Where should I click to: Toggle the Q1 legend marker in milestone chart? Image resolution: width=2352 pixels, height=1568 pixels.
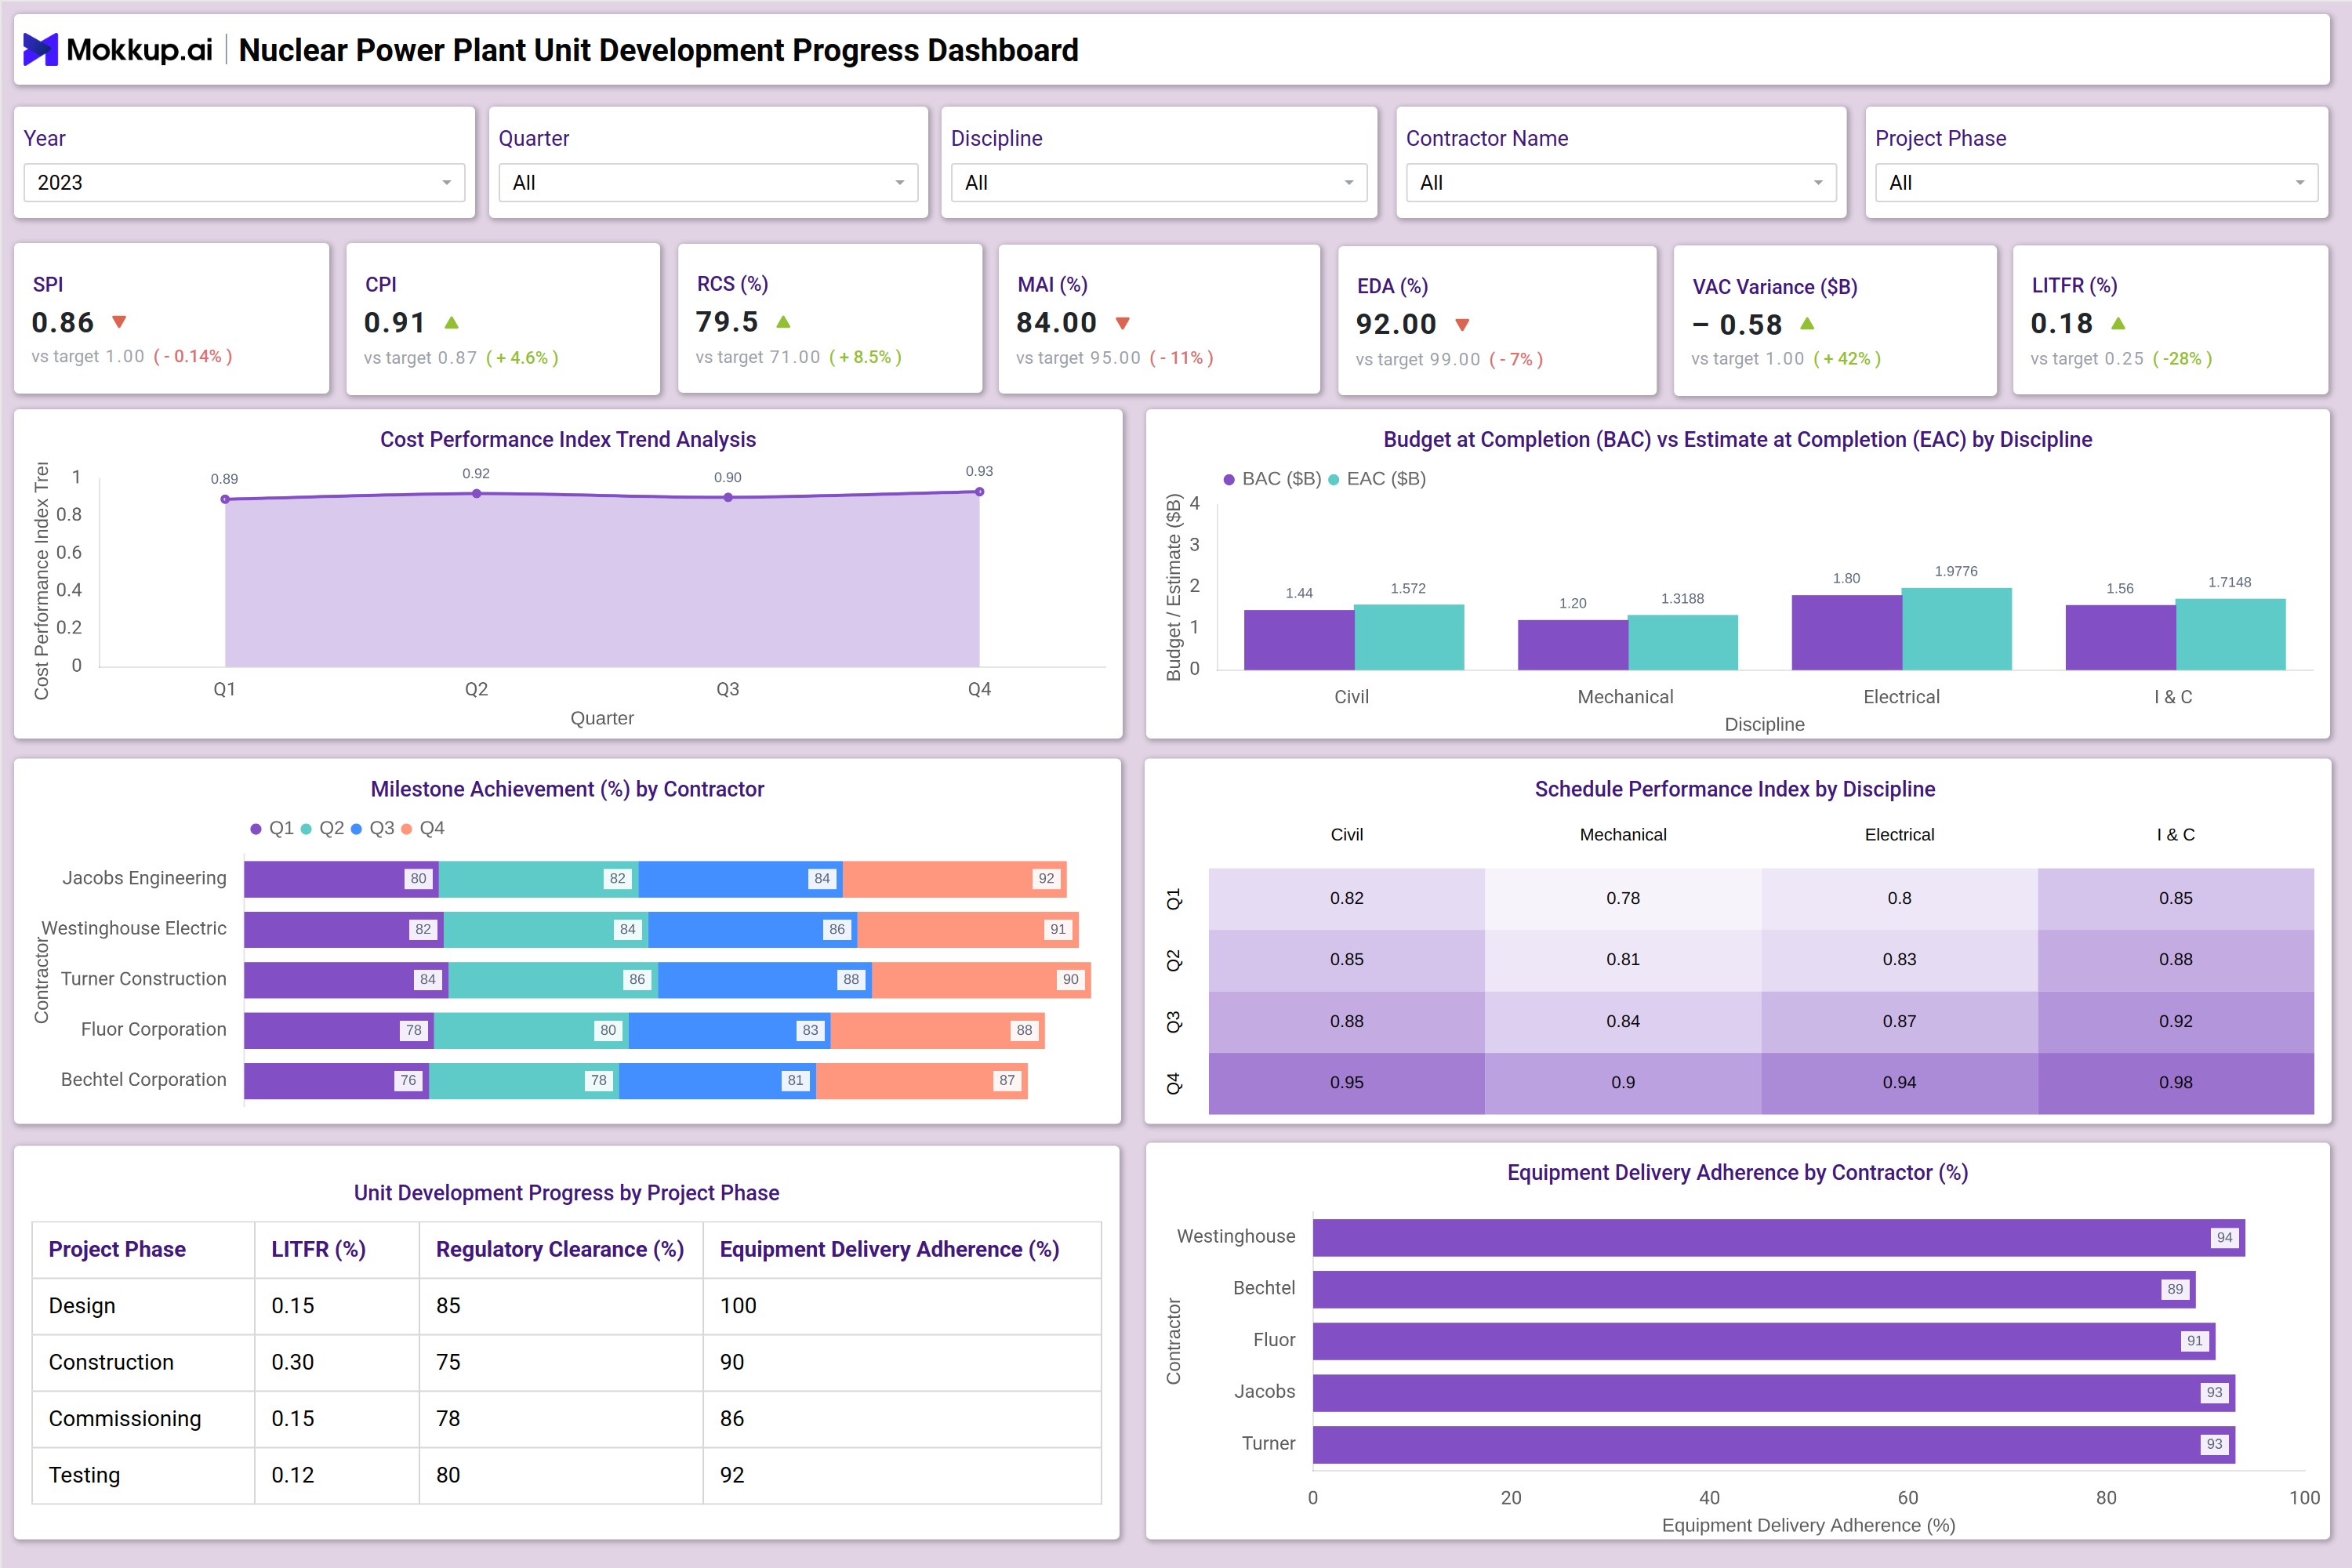[256, 829]
